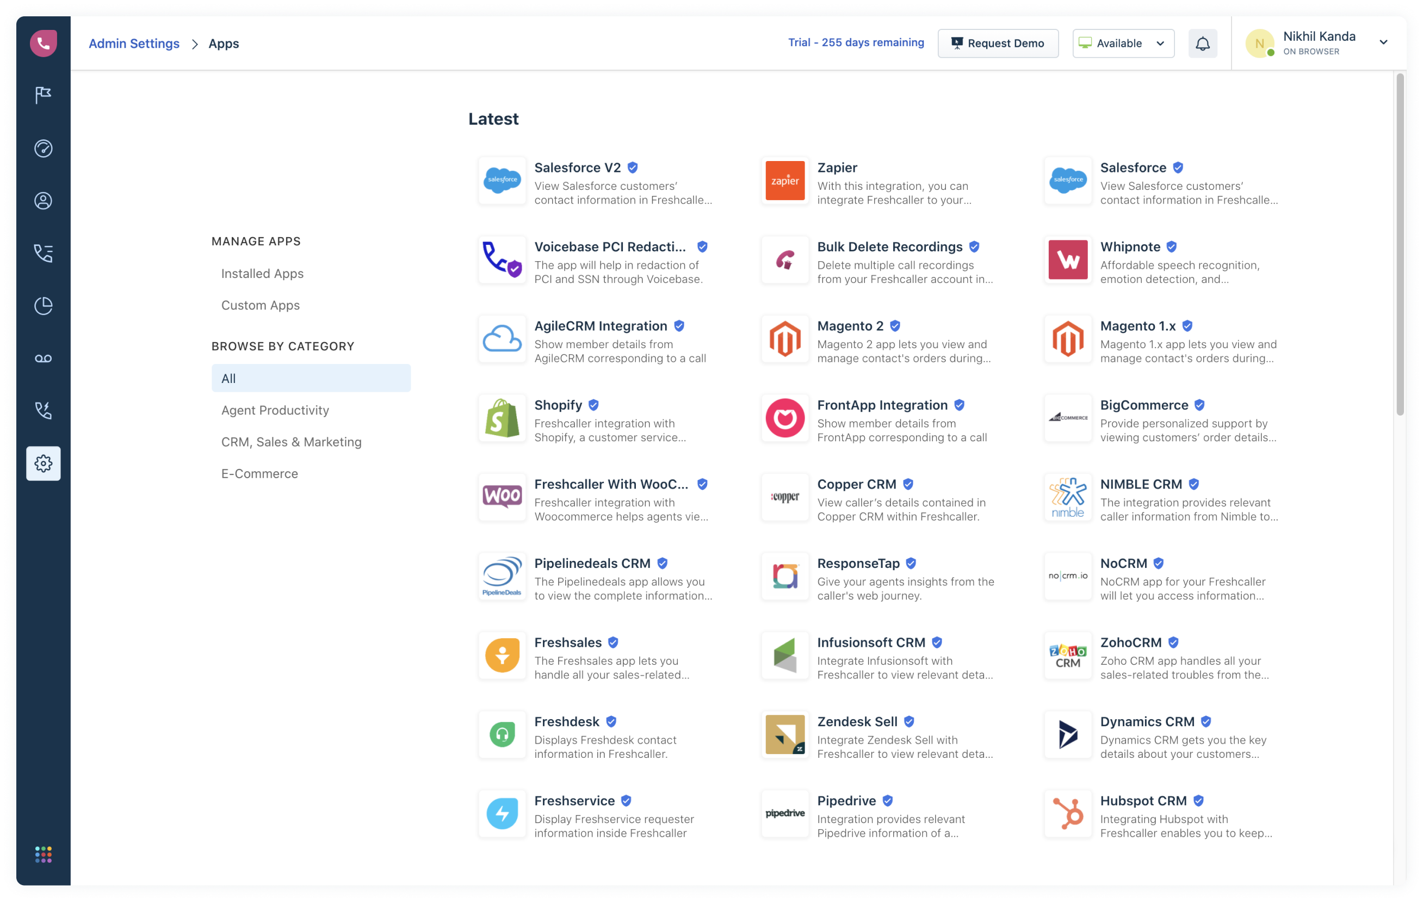Select Agent Productivity category filter
Screen dimensions: 1423x902
(276, 410)
